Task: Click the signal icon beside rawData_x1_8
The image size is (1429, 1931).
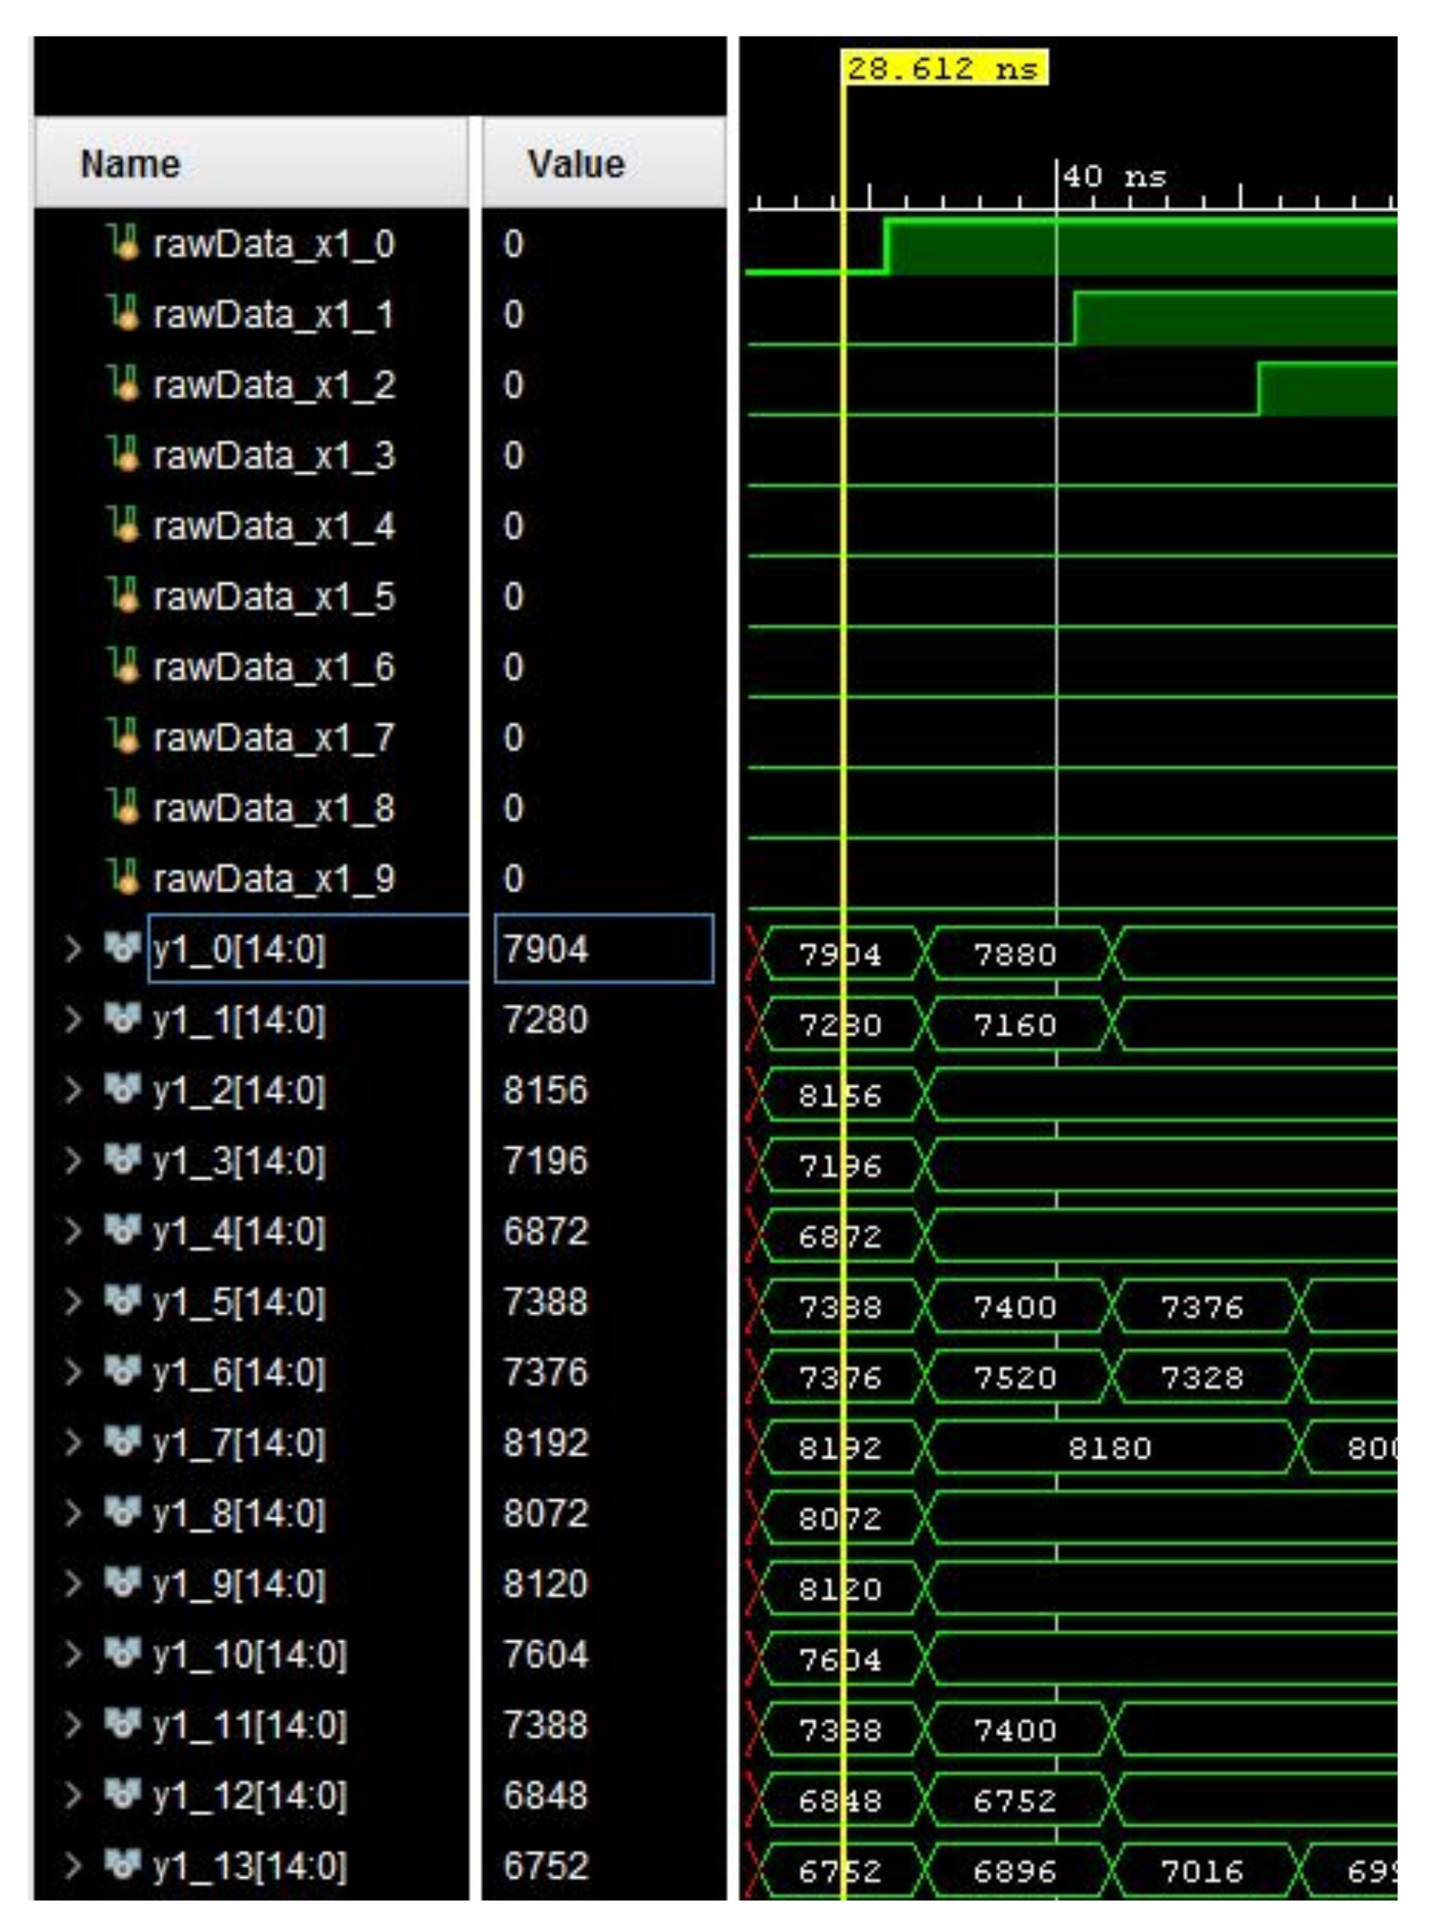Action: [x=123, y=807]
